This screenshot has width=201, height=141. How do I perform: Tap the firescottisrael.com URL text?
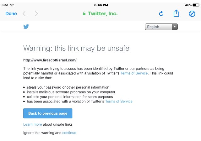(50, 60)
